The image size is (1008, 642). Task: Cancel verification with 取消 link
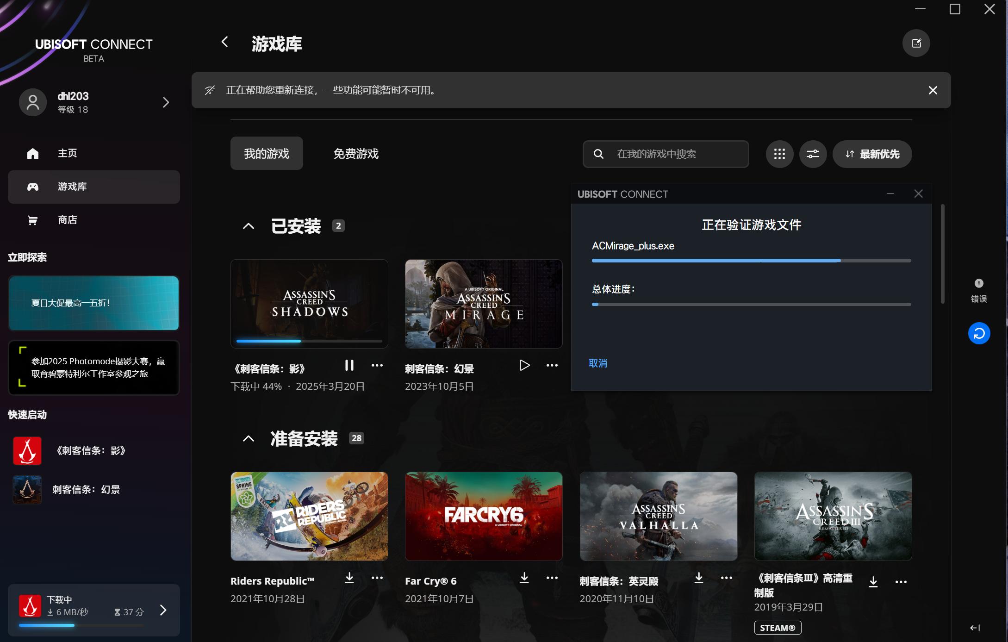(597, 363)
